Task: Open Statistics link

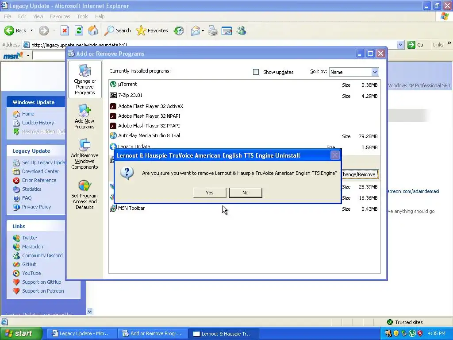Action: coord(32,189)
